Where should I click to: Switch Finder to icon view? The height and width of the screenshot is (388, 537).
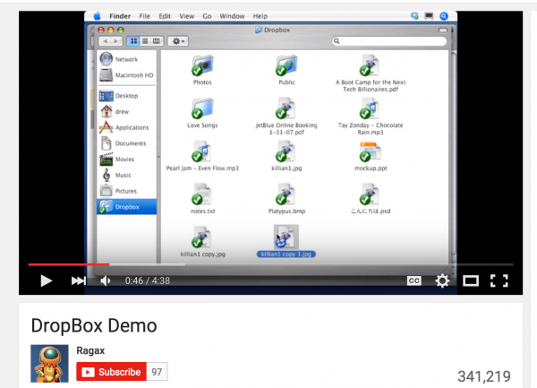coord(133,41)
